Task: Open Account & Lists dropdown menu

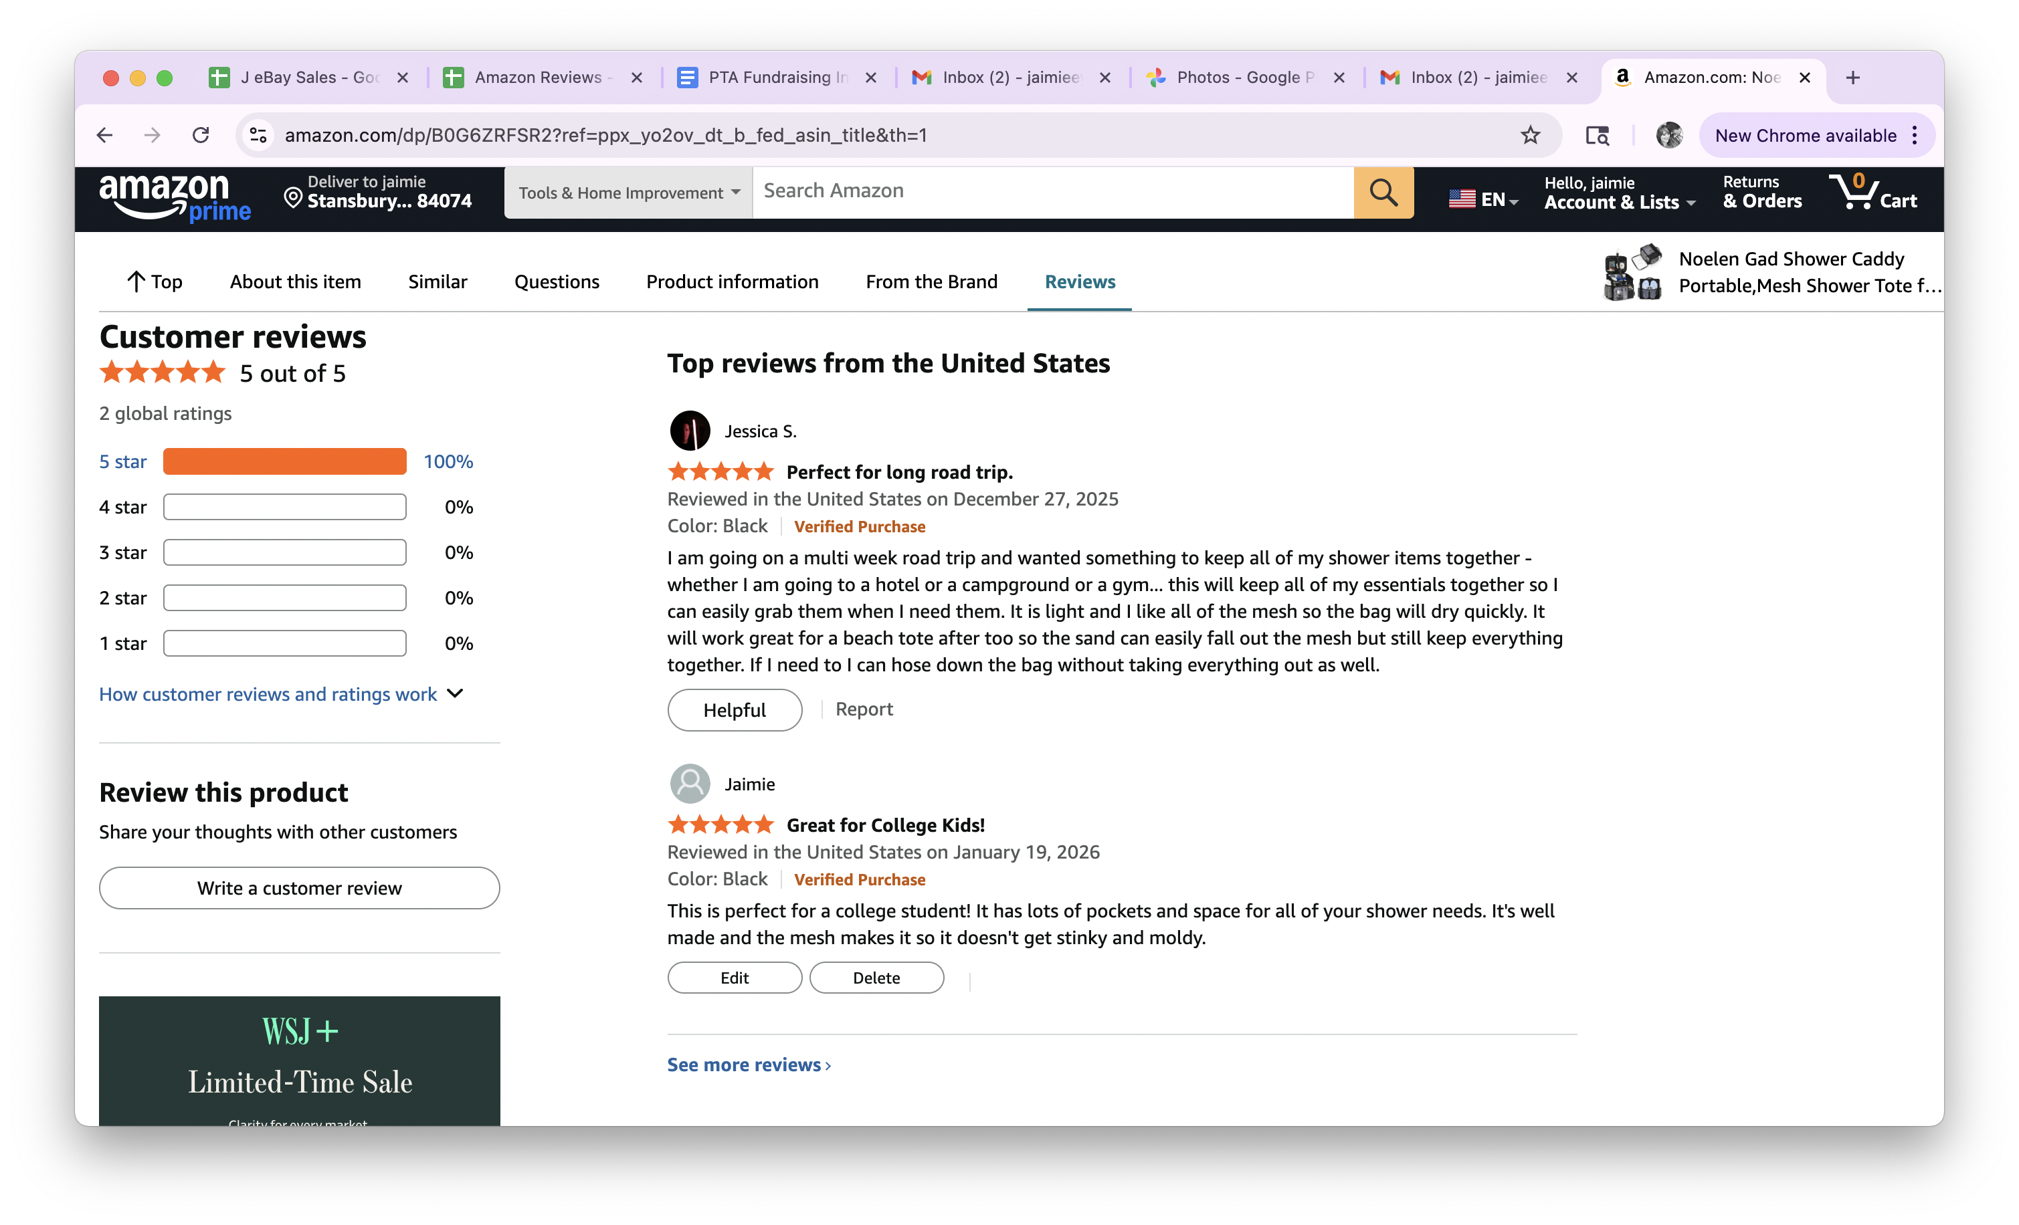Action: (x=1619, y=193)
